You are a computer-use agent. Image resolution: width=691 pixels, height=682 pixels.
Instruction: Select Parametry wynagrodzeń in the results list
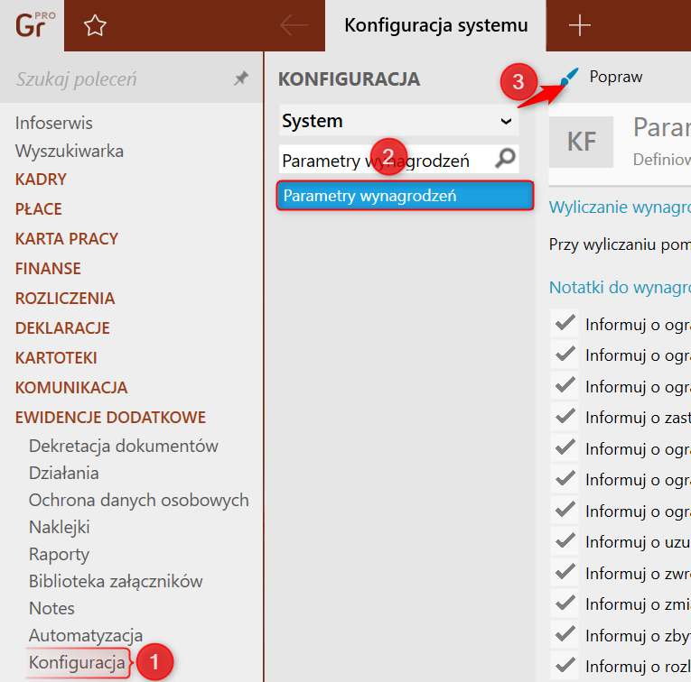coord(406,196)
